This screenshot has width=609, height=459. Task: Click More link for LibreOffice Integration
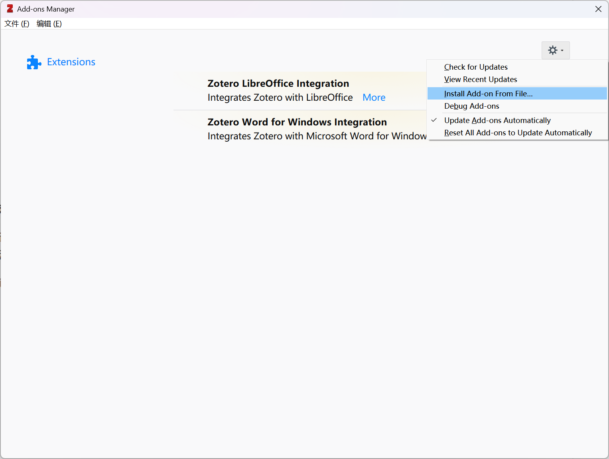[x=374, y=98]
